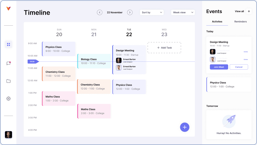Open the folder icon in sidebar
The height and width of the screenshot is (145, 257).
[9, 81]
